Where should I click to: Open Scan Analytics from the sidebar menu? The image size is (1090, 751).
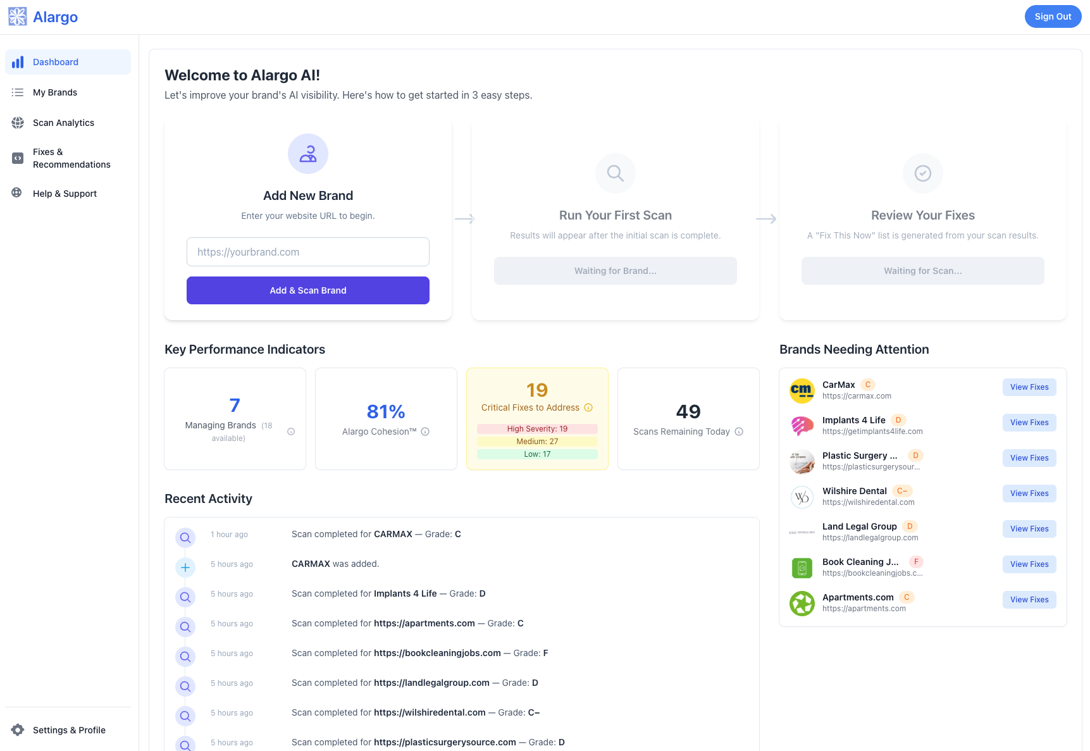point(63,122)
